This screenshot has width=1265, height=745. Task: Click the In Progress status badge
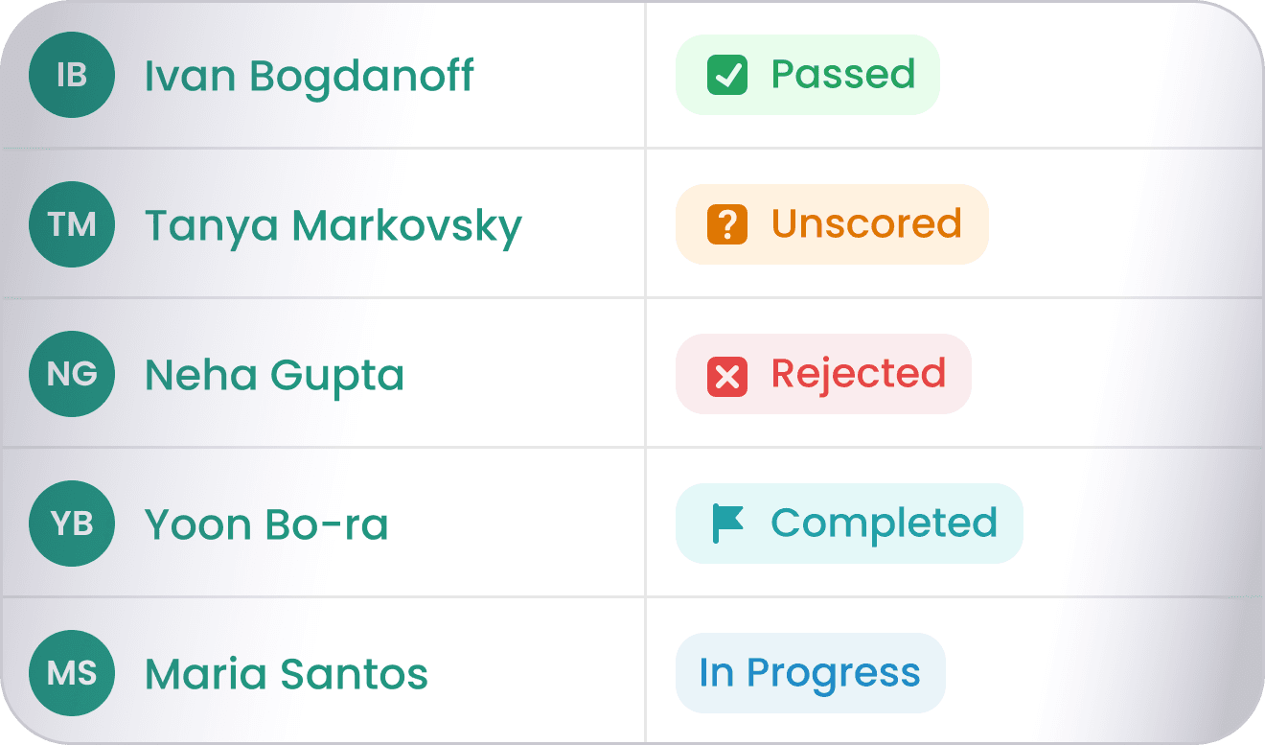[811, 673]
